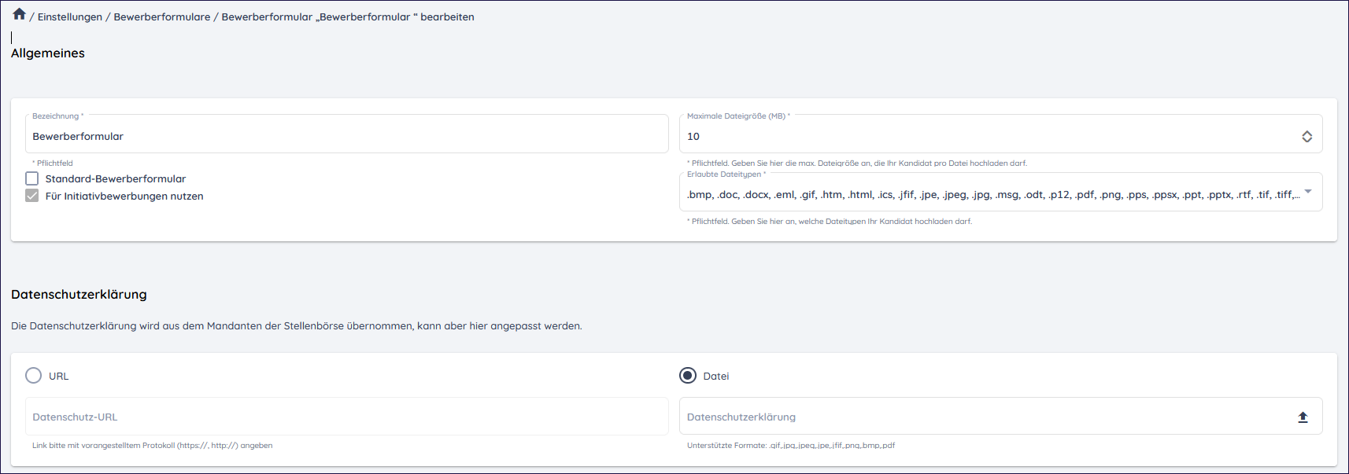Screen dimensions: 1349x474
Task: Focus the Maximale Dateigröße number field
Action: click(984, 137)
